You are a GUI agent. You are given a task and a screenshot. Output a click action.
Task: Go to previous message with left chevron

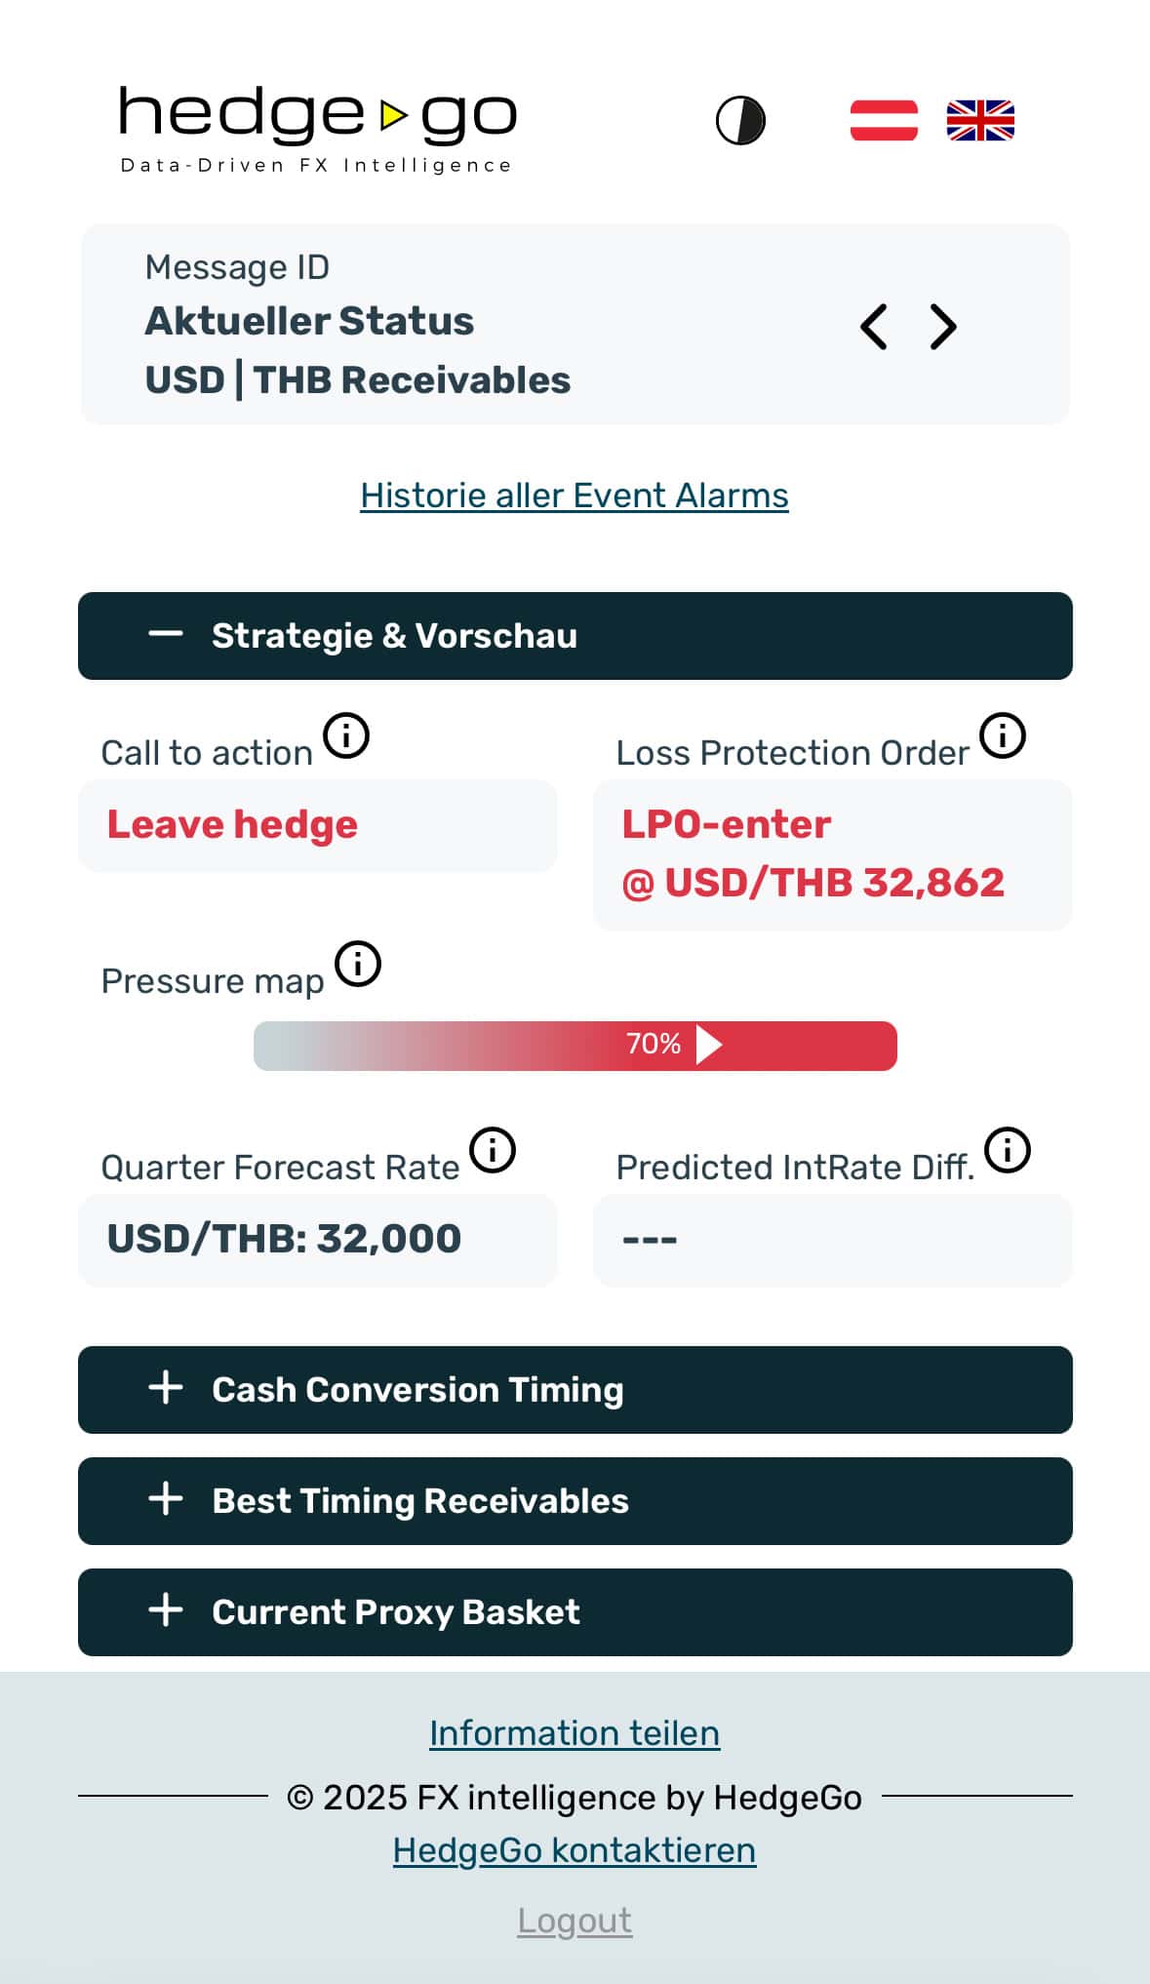point(874,327)
